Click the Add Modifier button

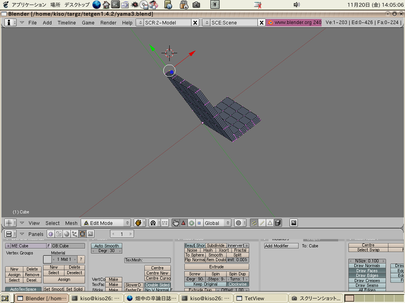(x=282, y=246)
